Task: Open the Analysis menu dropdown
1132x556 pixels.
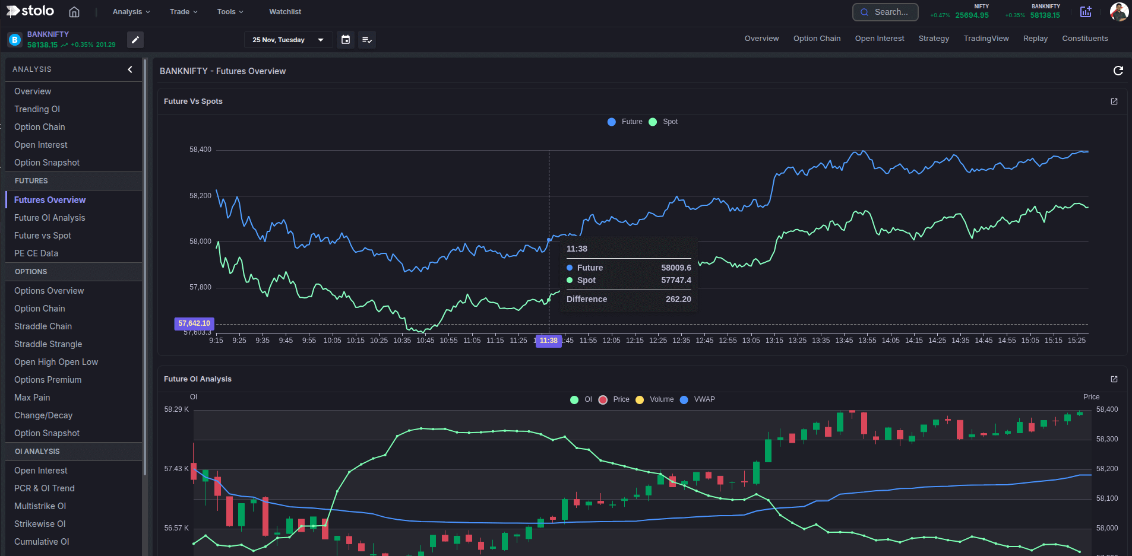Action: click(x=130, y=11)
